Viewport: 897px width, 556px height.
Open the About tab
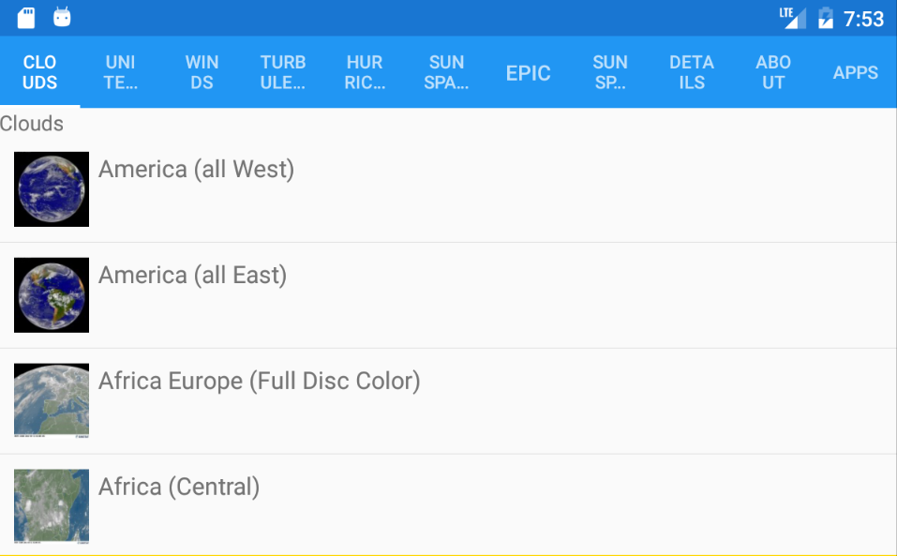click(773, 72)
